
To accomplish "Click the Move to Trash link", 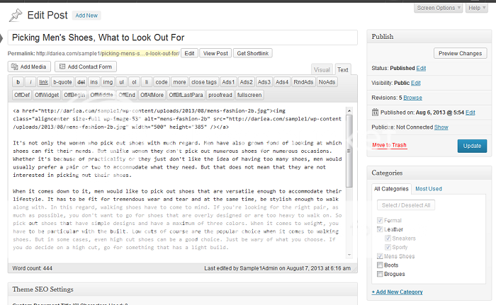I will 389,145.
